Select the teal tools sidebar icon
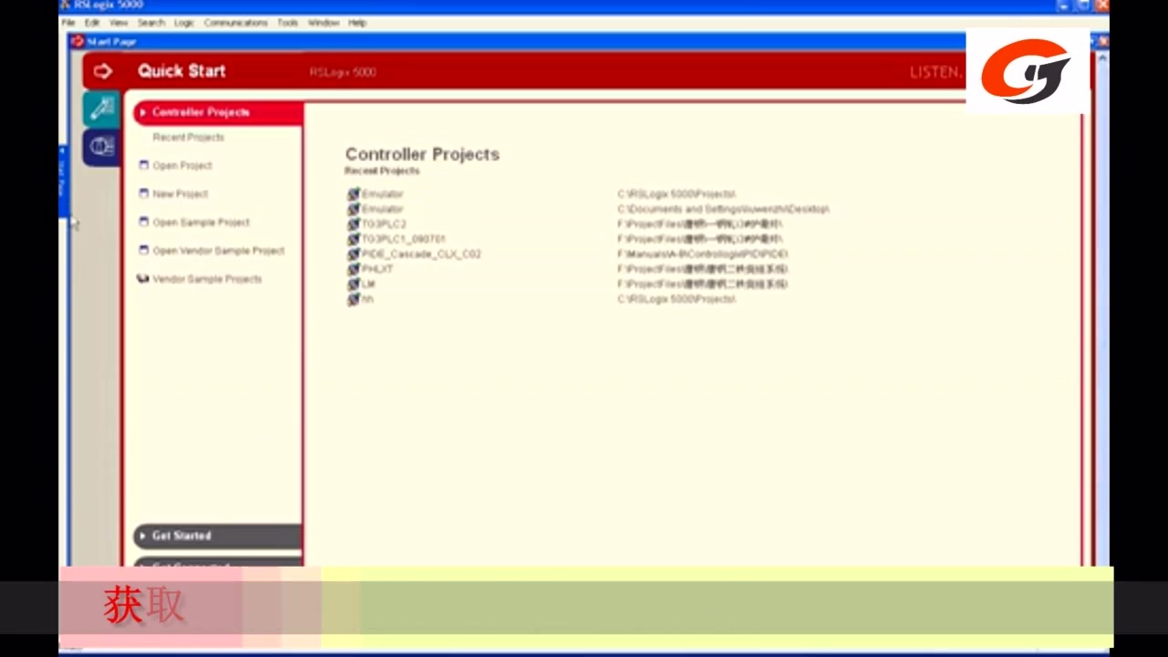Viewport: 1168px width, 657px height. pyautogui.click(x=102, y=109)
